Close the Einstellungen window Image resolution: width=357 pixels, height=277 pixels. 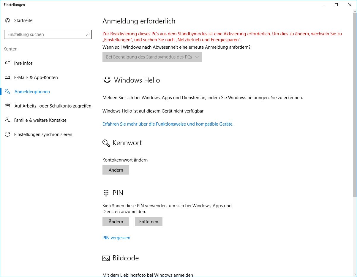coord(350,5)
